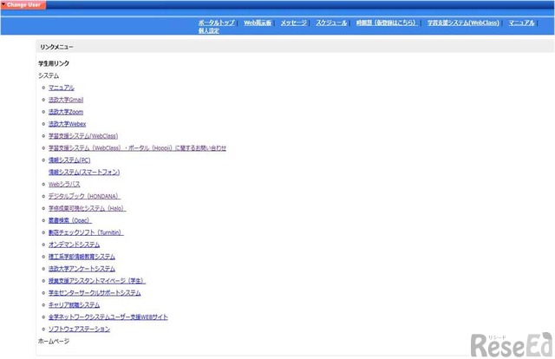Click the 学修成果可視化システム (Halo) link
Screen dimensions: 555x359
click(87, 208)
